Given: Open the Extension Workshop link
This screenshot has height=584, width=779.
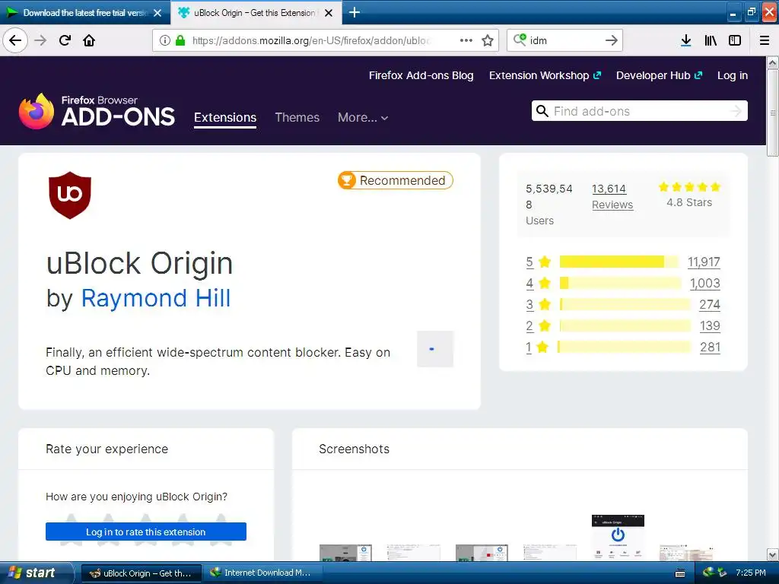Looking at the screenshot, I should pos(545,75).
